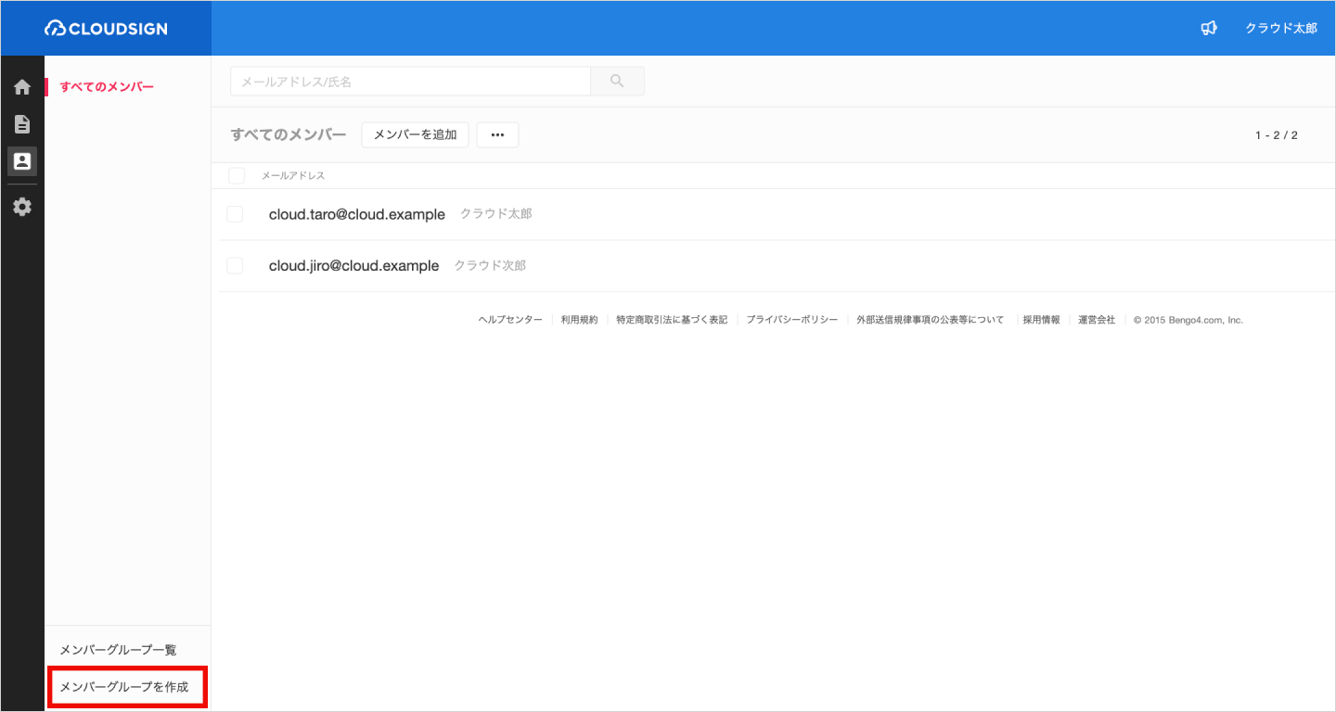
Task: Click the magnifier search button
Action: coord(617,82)
